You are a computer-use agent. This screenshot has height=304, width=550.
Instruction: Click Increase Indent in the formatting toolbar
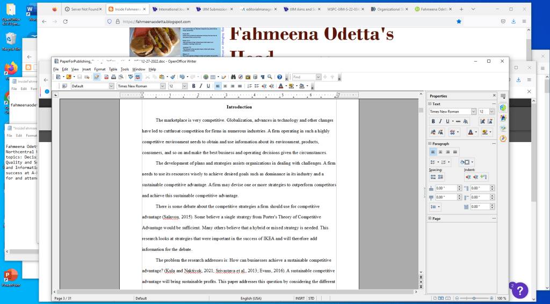click(x=271, y=86)
